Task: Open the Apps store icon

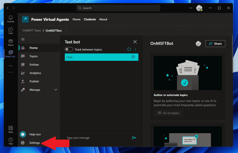Action: (11, 129)
